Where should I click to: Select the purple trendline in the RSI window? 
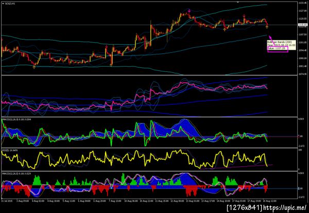coord(236,167)
